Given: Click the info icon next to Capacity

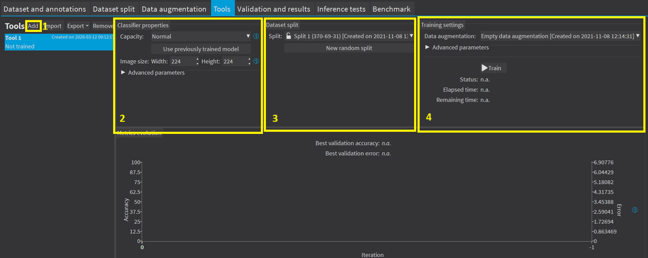Looking at the screenshot, I should click(x=256, y=37).
